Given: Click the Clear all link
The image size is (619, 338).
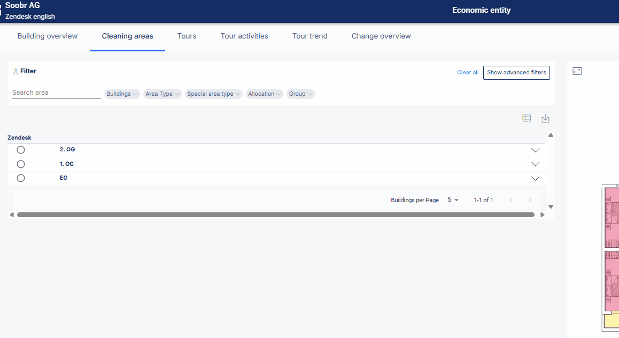Looking at the screenshot, I should (468, 72).
